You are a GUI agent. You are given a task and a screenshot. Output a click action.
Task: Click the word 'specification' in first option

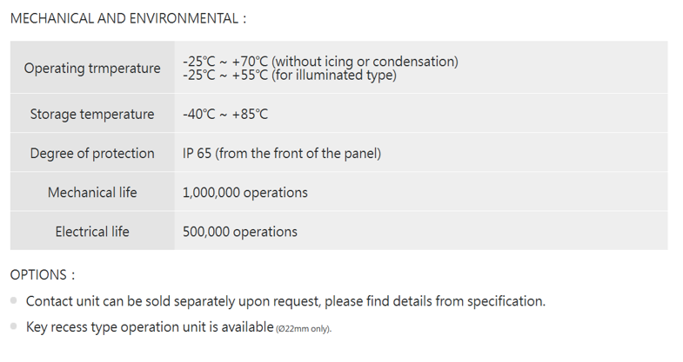pos(505,301)
